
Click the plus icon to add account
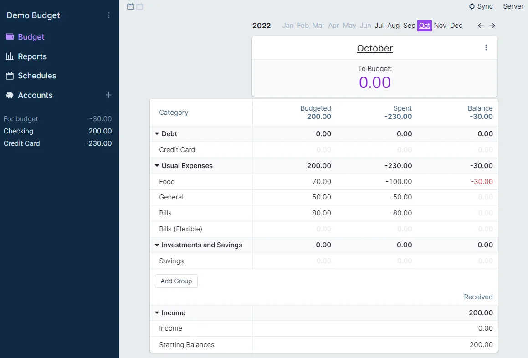click(108, 95)
